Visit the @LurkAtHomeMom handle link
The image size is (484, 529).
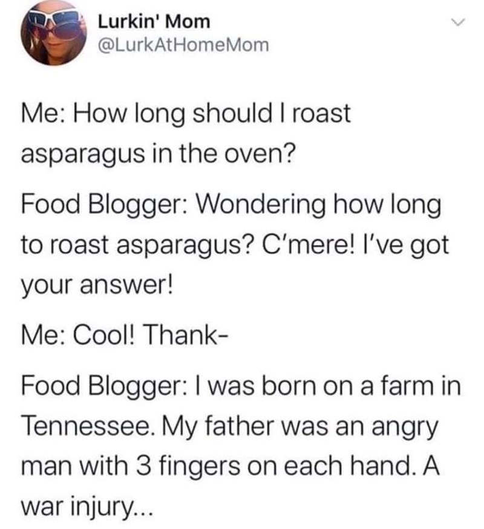point(183,45)
